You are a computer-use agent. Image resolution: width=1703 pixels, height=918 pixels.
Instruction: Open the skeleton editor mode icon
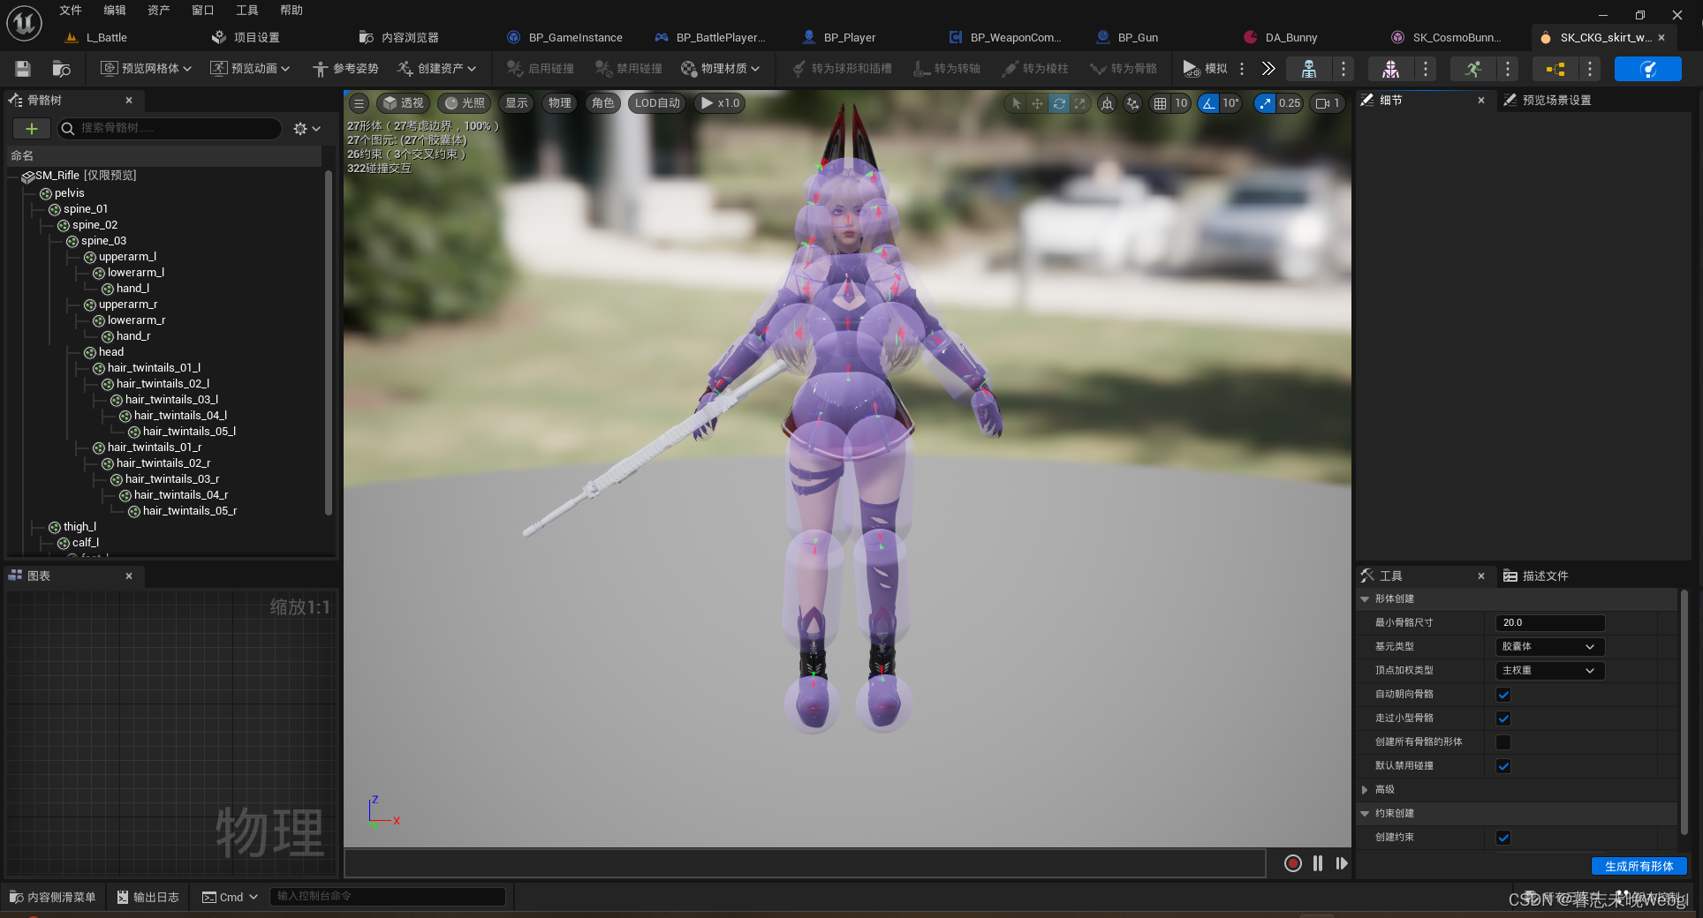1309,69
